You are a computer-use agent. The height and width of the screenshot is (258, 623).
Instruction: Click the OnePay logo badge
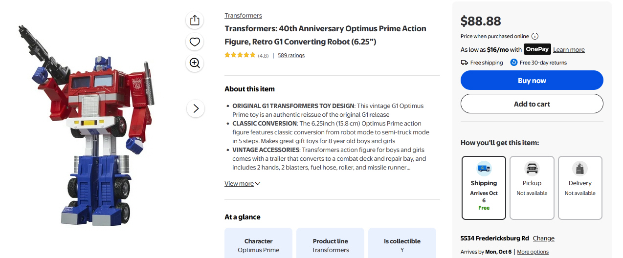click(537, 49)
